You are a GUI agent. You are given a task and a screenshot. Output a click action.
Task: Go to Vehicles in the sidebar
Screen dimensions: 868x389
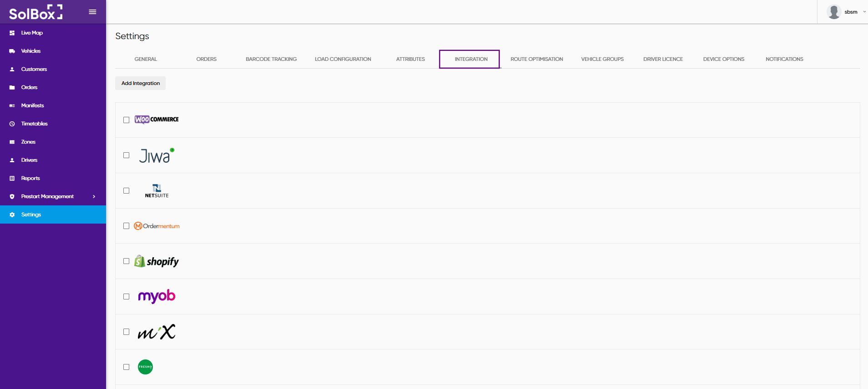point(53,51)
